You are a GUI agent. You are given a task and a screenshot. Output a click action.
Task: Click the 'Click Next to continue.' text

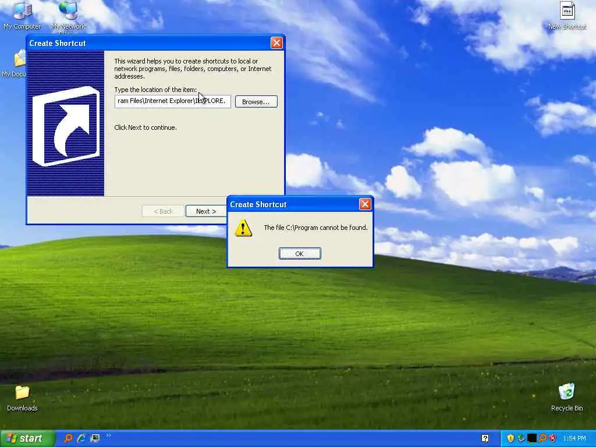[x=146, y=127]
